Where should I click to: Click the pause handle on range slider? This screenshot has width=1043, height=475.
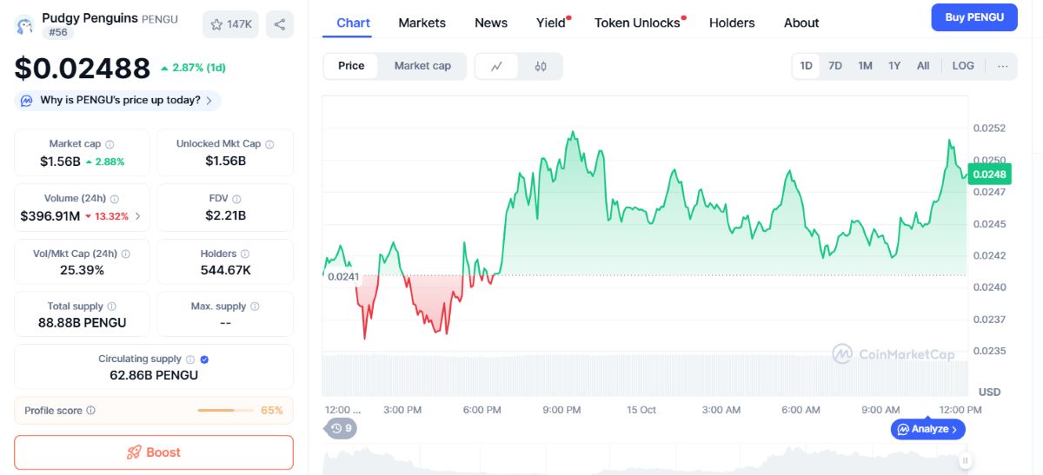click(966, 461)
